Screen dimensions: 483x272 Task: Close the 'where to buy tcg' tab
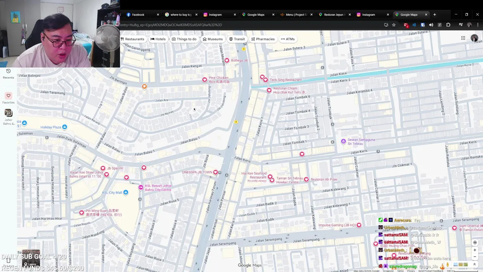tap(196, 15)
